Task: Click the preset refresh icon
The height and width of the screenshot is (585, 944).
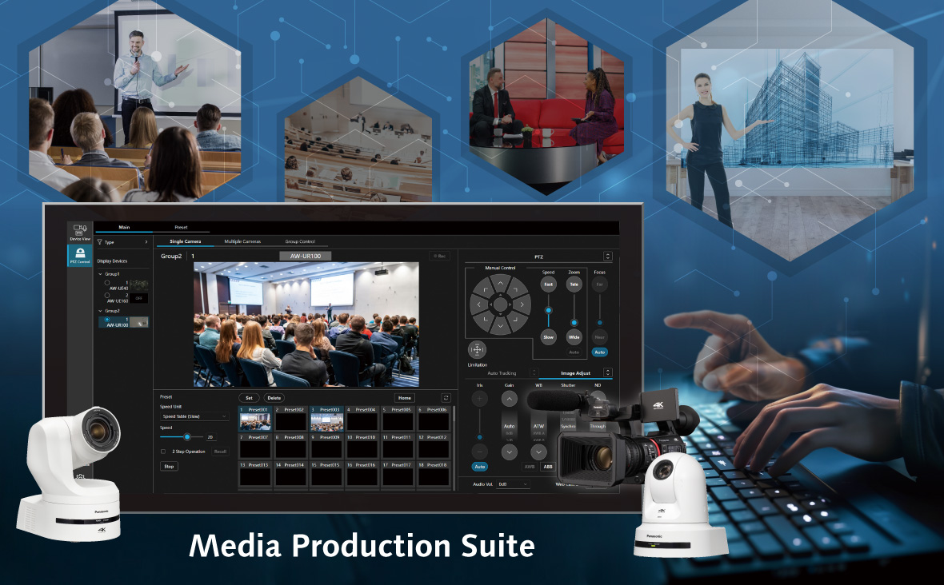Action: click(x=446, y=397)
